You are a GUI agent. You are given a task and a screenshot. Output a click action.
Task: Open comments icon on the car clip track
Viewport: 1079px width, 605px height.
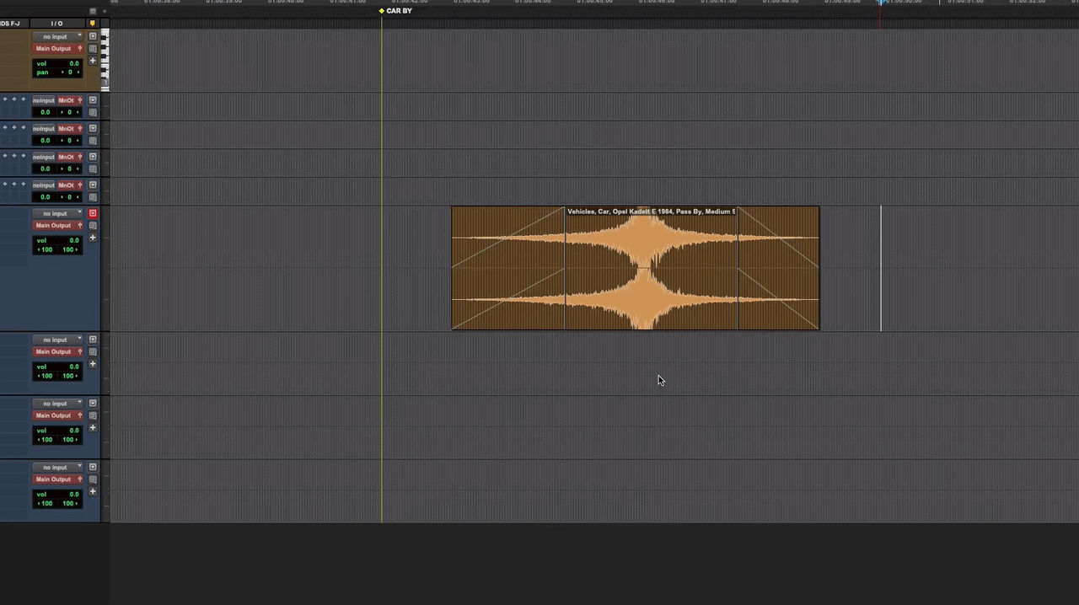point(93,226)
